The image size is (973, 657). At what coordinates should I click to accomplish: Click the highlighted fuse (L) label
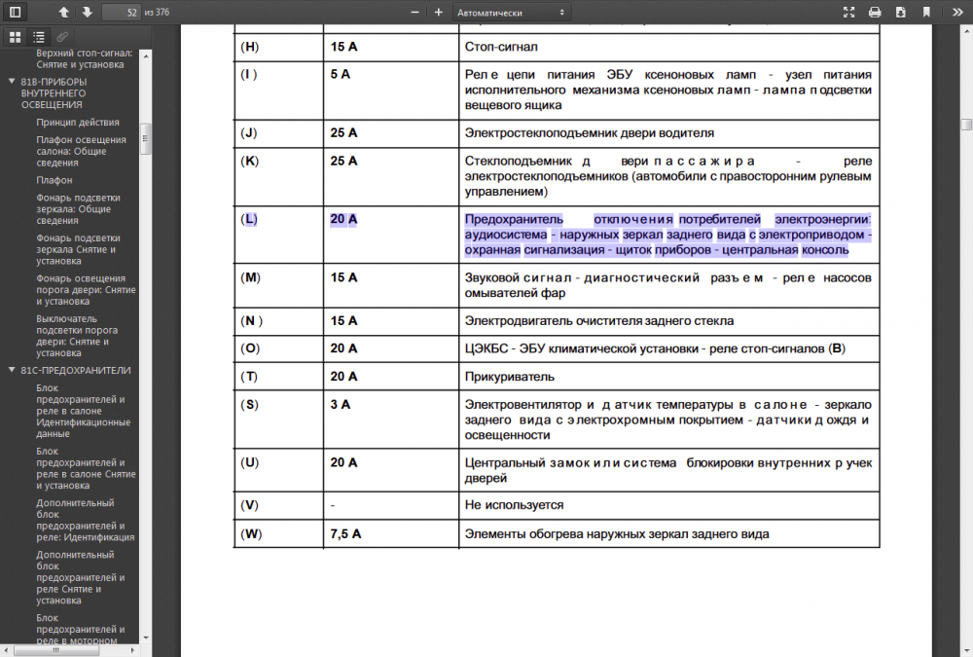(249, 219)
